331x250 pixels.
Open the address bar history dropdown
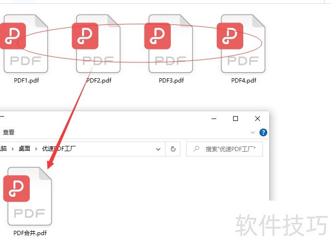[158, 149]
